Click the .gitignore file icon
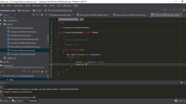This screenshot has width=186, height=104. (5, 58)
